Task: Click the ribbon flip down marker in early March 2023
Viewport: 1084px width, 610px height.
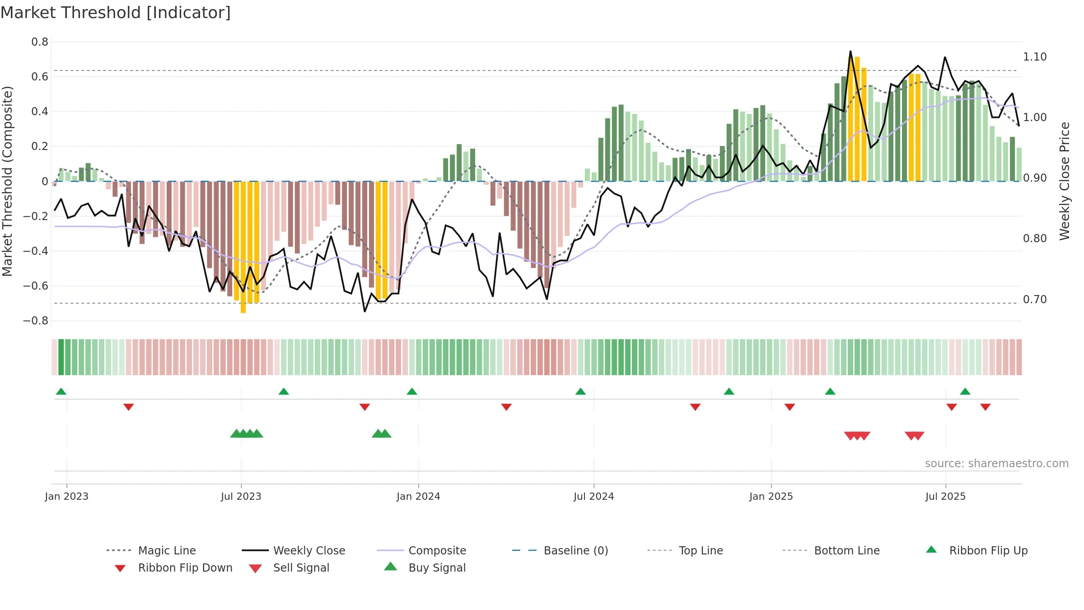Action: tap(129, 407)
